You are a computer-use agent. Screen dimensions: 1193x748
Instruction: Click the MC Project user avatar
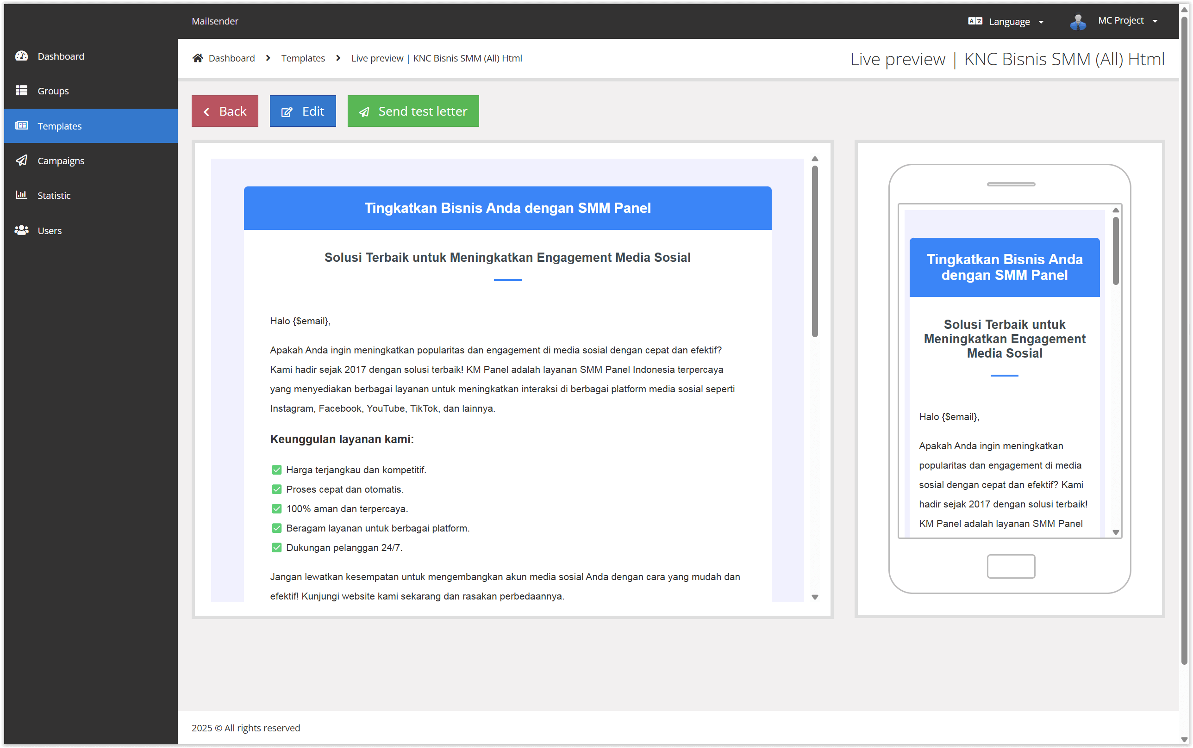coord(1078,22)
